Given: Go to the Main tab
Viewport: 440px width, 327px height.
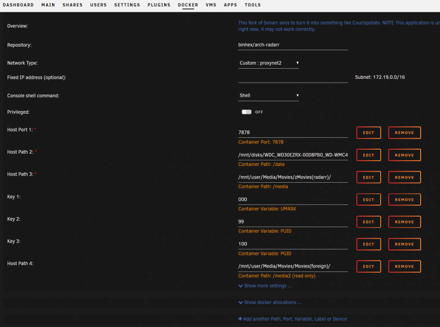Looking at the screenshot, I should tap(48, 5).
